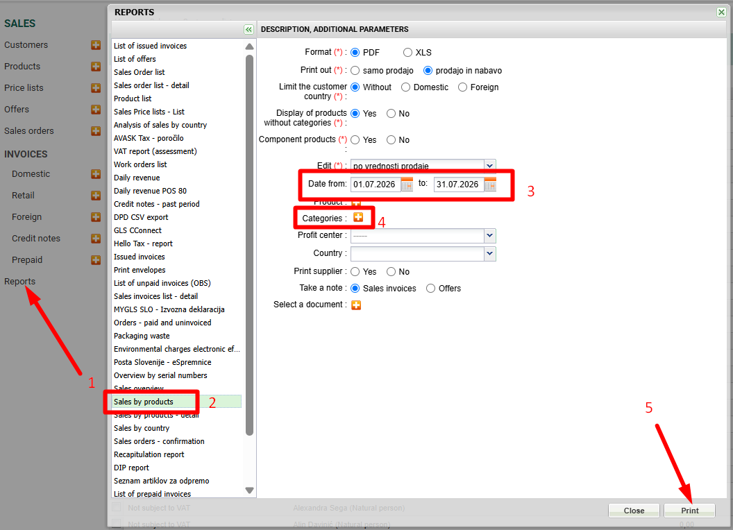Image resolution: width=733 pixels, height=530 pixels.
Task: Limit customer country to Domestic
Action: [406, 87]
